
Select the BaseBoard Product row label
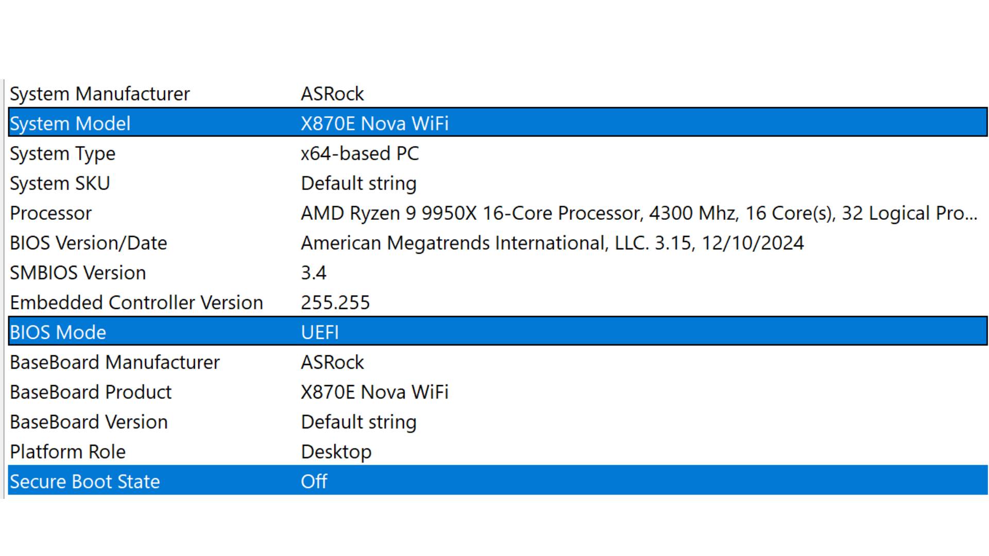91,392
